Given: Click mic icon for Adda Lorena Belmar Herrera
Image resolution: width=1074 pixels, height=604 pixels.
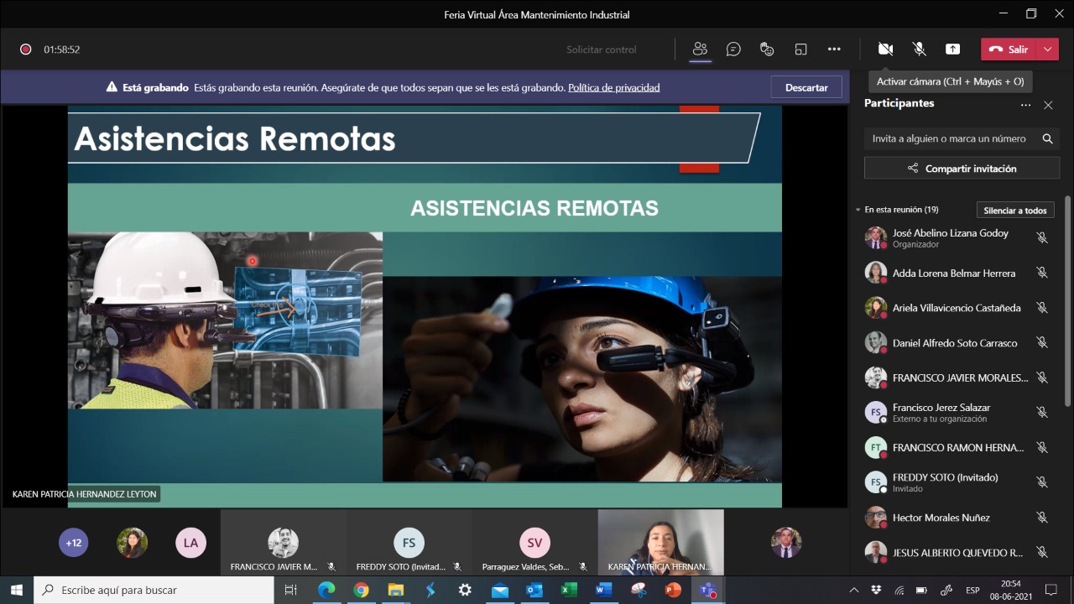Looking at the screenshot, I should pos(1042,273).
